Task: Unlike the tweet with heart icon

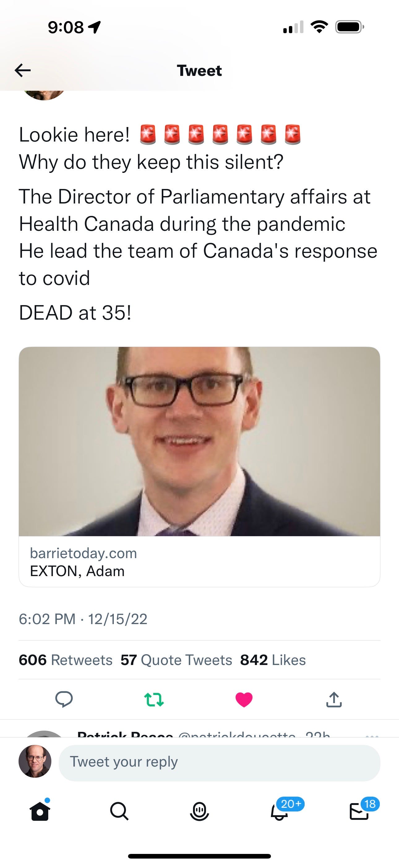Action: tap(244, 700)
